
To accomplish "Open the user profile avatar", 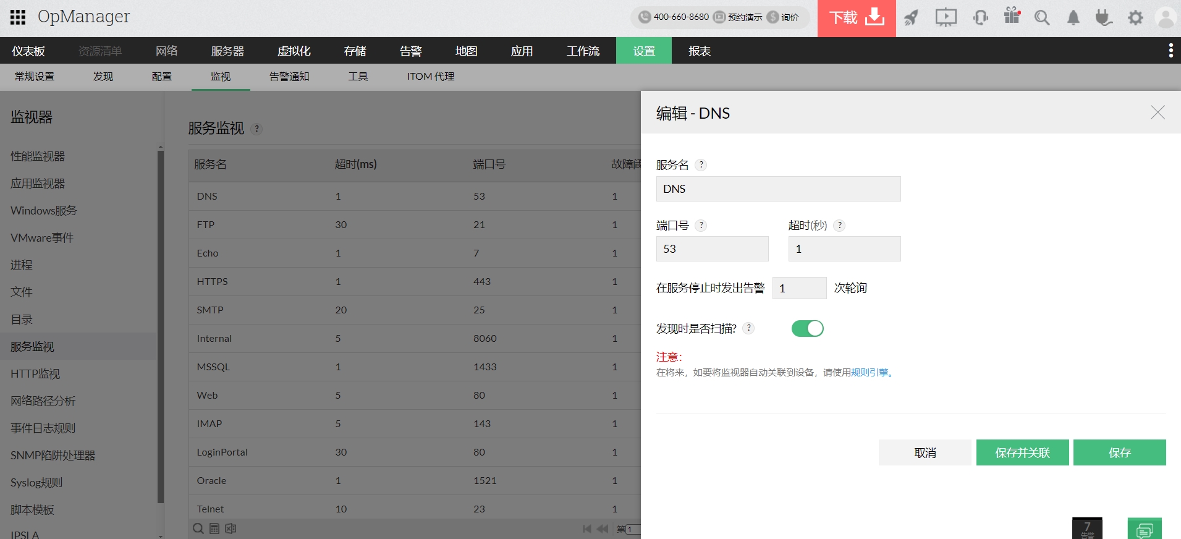I will click(x=1166, y=18).
